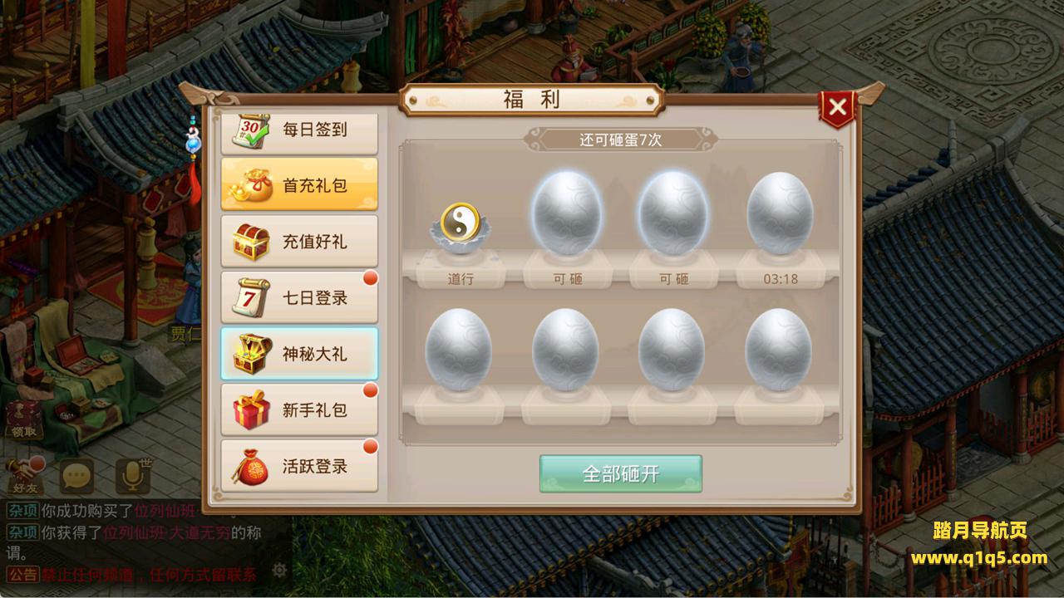Screen dimensions: 1064x598
Task: Open the 好友 friends icon
Action: [24, 476]
